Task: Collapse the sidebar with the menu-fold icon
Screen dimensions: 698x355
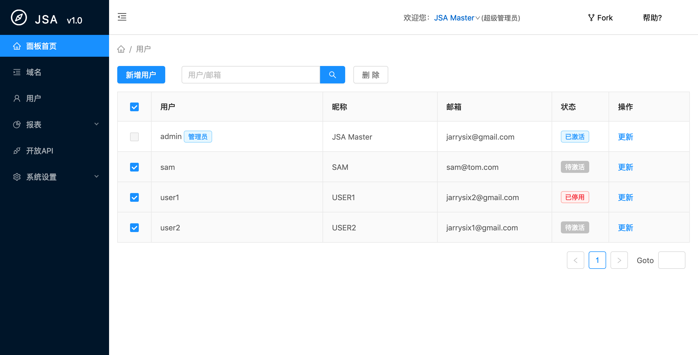Action: (122, 17)
